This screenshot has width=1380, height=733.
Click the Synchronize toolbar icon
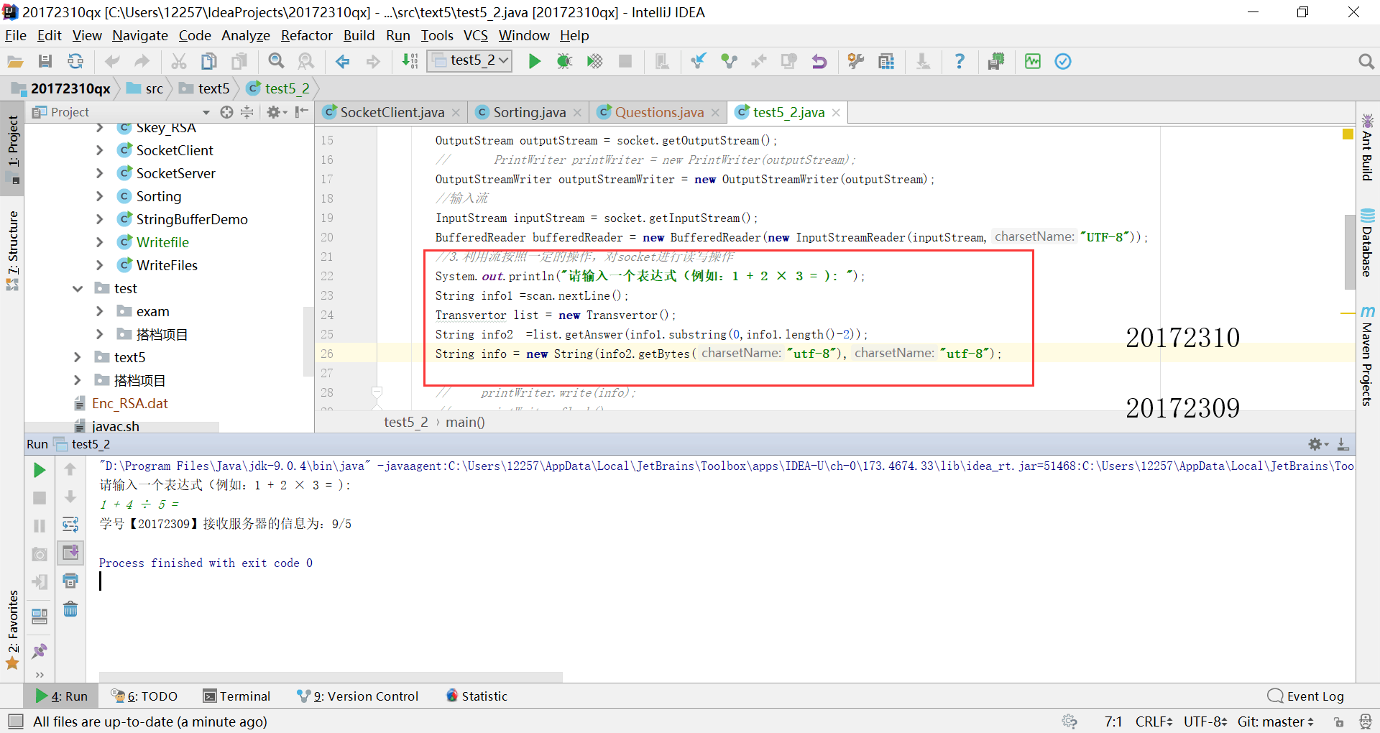(75, 62)
